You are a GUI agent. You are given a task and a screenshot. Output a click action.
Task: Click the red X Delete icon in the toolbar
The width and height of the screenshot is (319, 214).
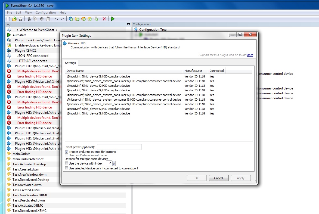(104, 19)
